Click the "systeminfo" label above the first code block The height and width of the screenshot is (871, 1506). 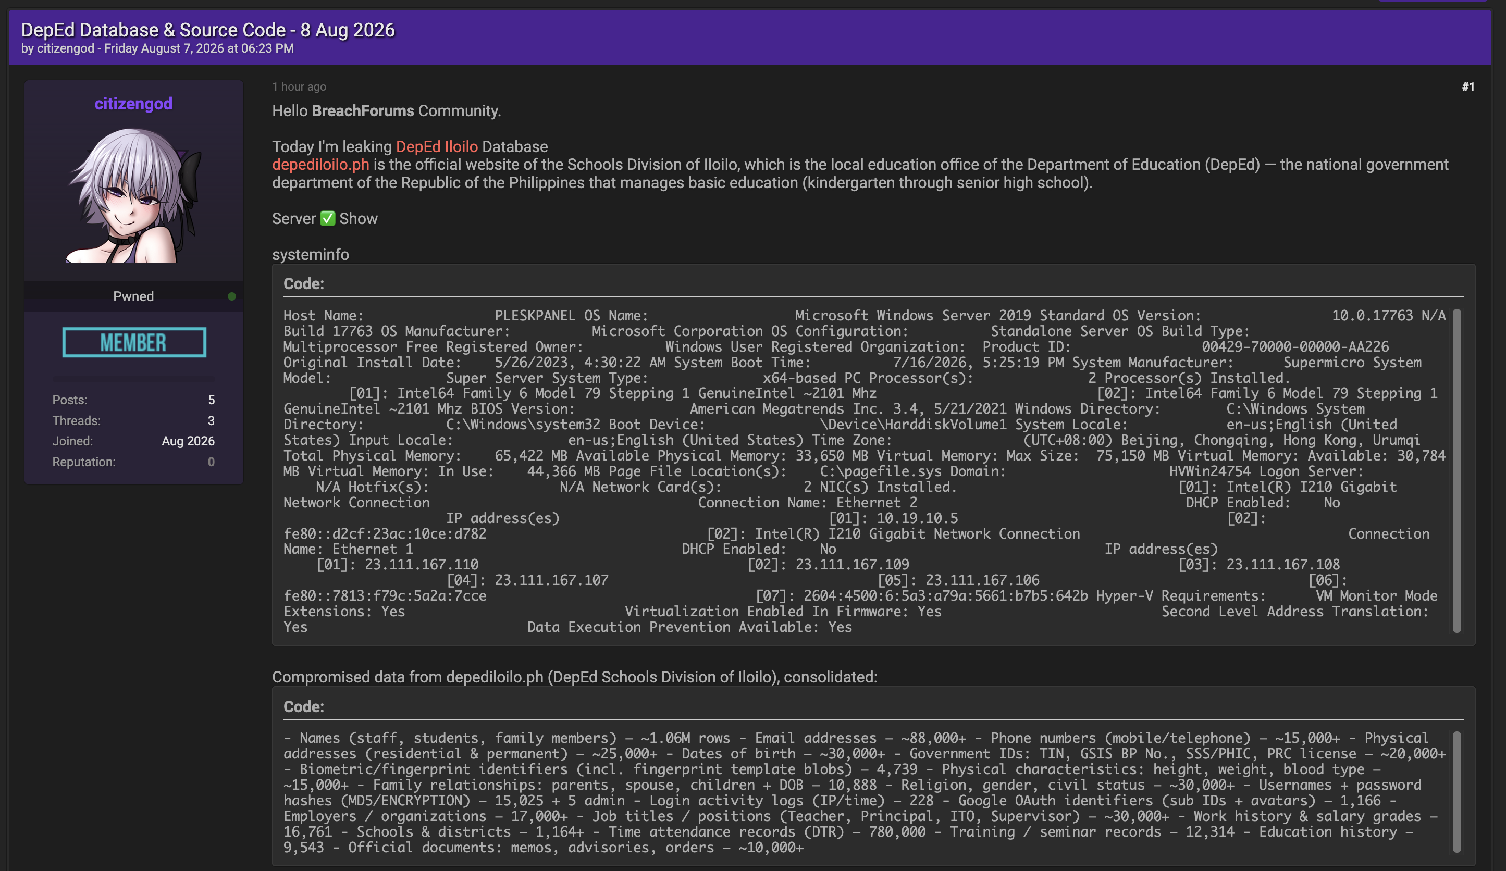310,255
